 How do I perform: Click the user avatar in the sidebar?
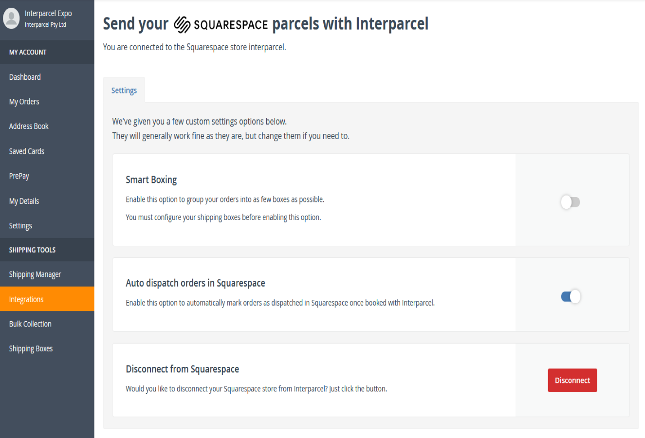(11, 19)
